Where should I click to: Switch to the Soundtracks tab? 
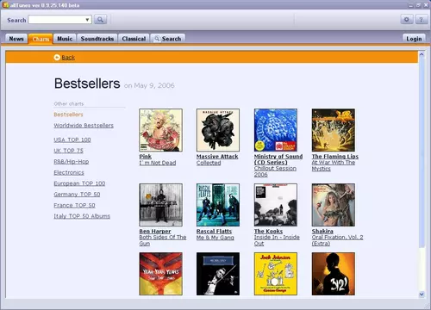(97, 39)
